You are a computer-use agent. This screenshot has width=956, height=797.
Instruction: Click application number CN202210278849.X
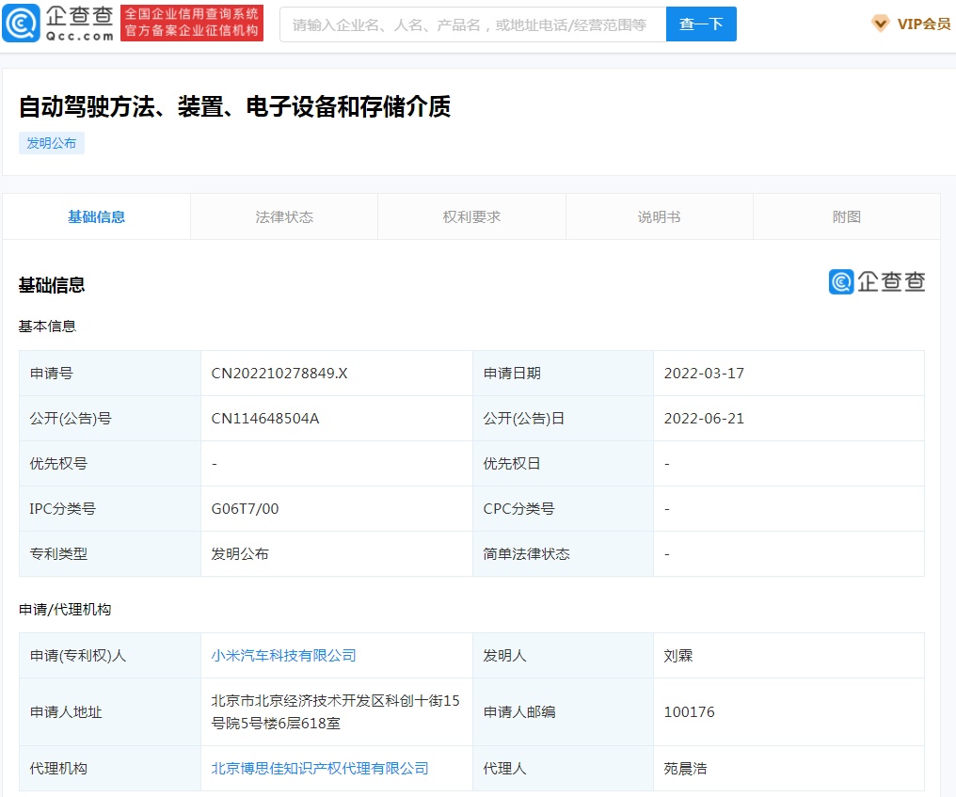(x=279, y=374)
